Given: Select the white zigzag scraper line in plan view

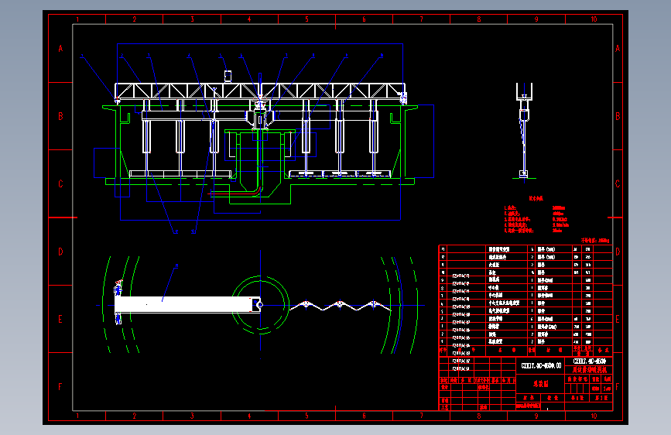Looking at the screenshot, I should (x=341, y=305).
